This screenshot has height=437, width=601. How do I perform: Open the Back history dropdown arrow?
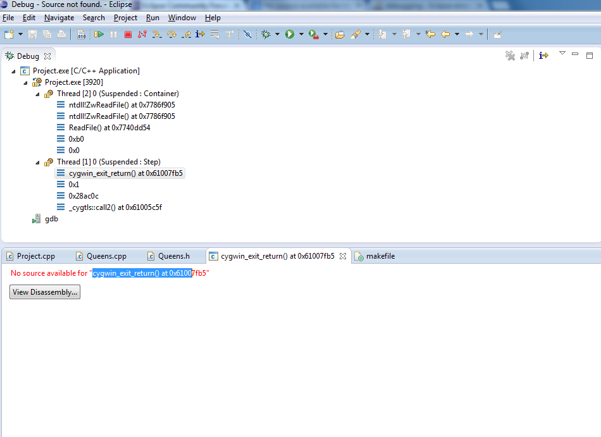click(457, 35)
